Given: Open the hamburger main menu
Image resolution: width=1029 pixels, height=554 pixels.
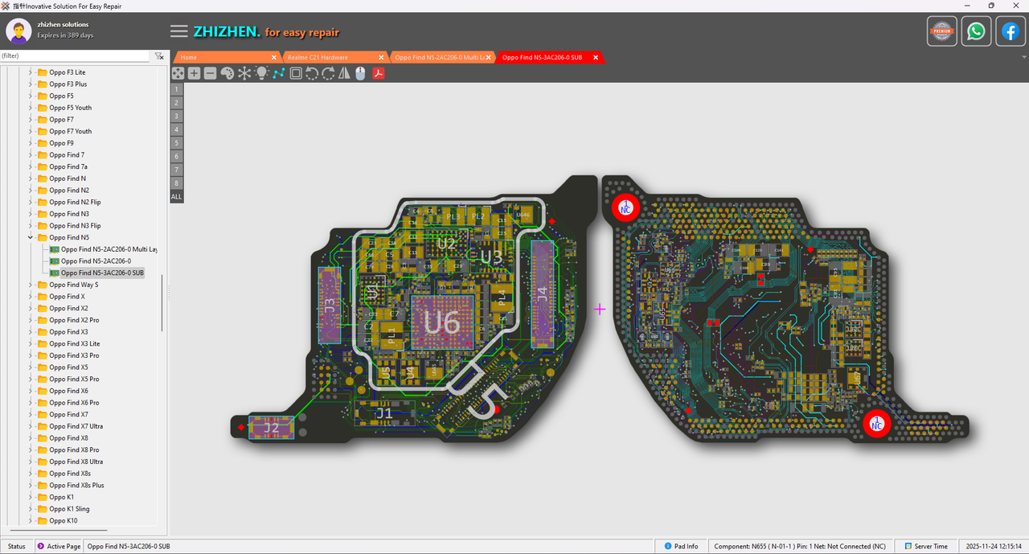Looking at the screenshot, I should 179,31.
